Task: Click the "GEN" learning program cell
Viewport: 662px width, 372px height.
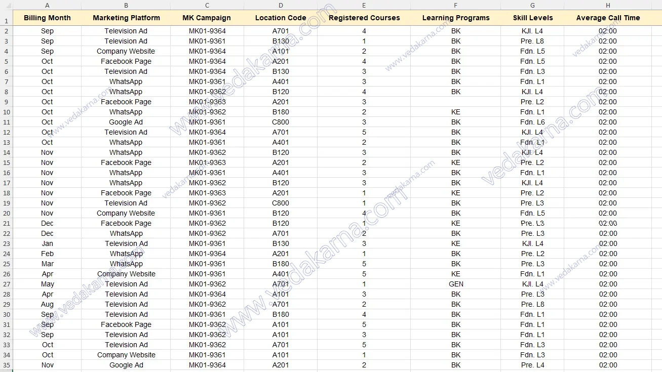Action: [x=456, y=284]
